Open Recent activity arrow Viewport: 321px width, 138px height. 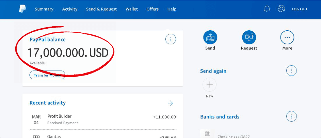coord(170,103)
